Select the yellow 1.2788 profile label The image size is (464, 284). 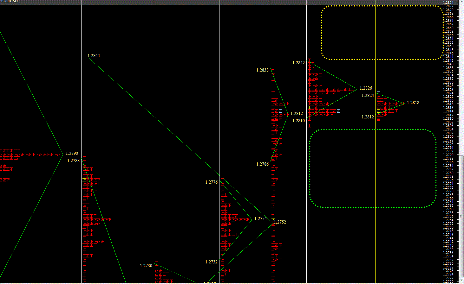tap(74, 161)
